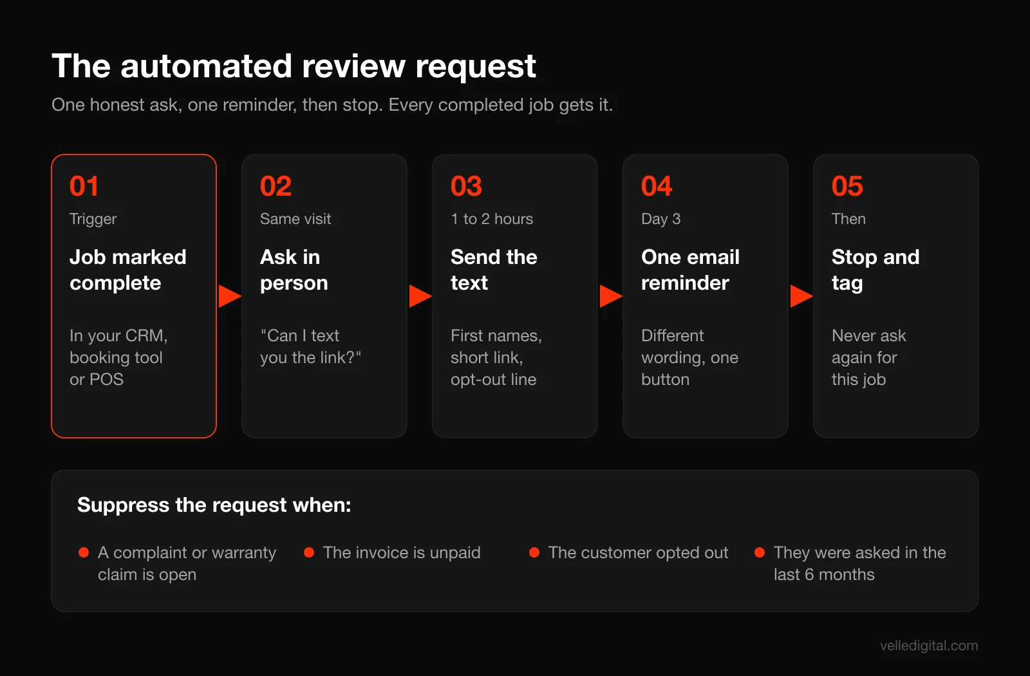Viewport: 1030px width, 676px height.
Task: Select the 'Send the text' heading
Action: pos(494,270)
